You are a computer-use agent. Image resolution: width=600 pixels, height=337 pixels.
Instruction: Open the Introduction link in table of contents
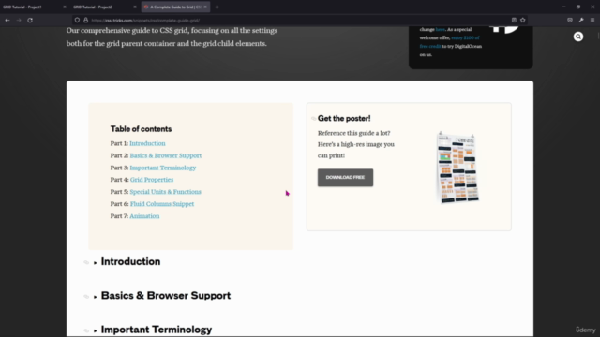[x=147, y=143]
